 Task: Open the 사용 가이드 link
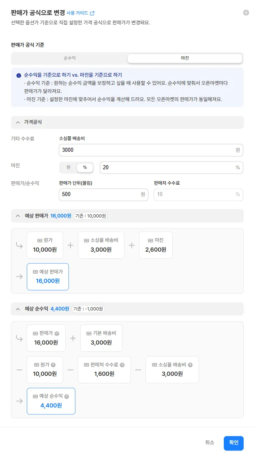click(x=77, y=13)
